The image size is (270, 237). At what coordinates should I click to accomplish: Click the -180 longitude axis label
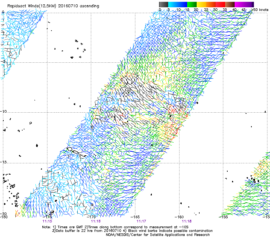click(x=4, y=217)
